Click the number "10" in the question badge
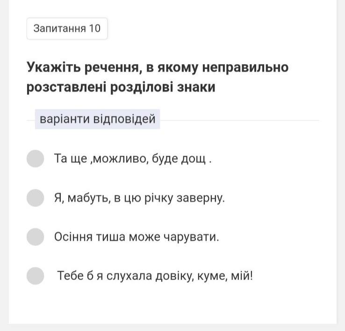 click(94, 29)
